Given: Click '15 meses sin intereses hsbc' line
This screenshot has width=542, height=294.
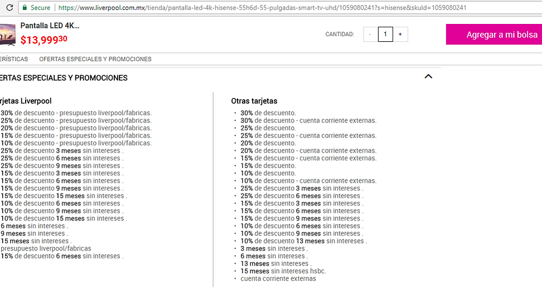Looking at the screenshot, I should coord(283,271).
